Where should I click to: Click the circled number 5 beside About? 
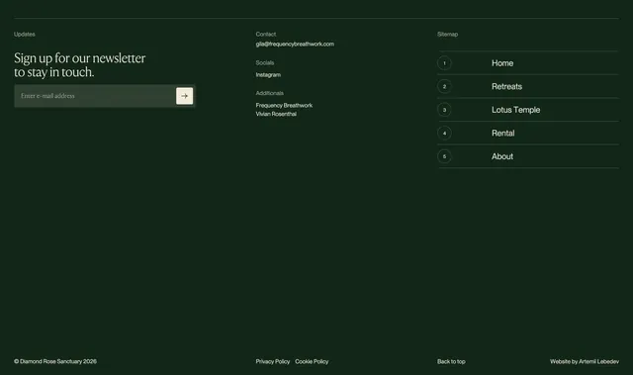pyautogui.click(x=444, y=156)
